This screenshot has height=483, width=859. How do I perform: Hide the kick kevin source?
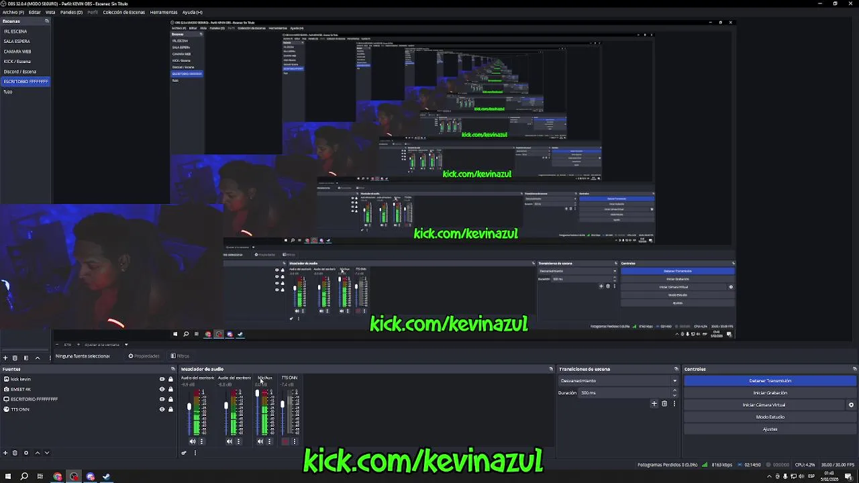click(162, 379)
